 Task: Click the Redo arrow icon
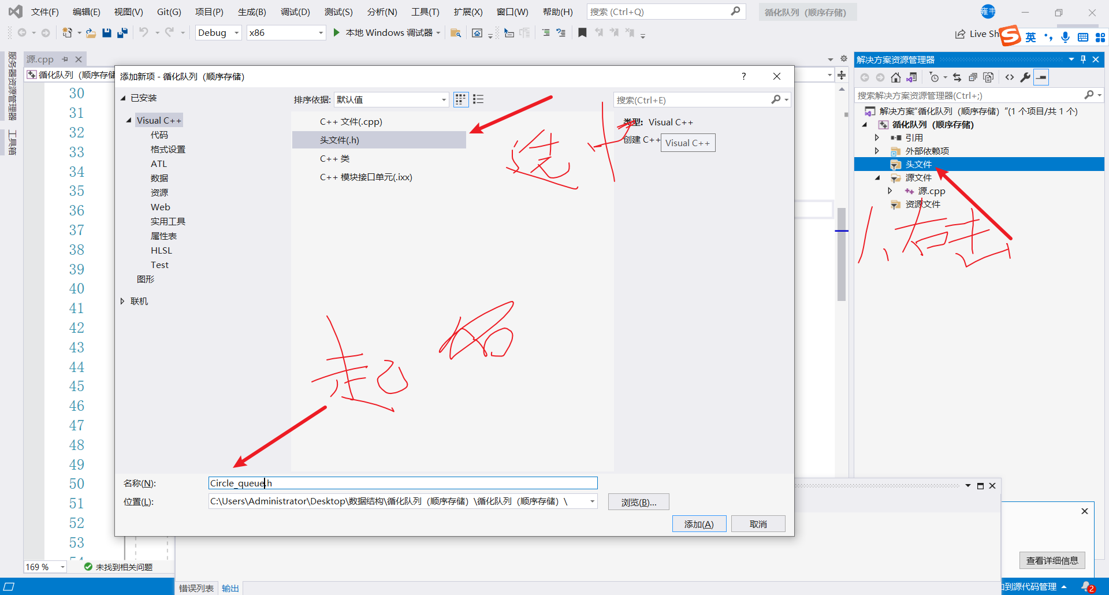(x=169, y=32)
